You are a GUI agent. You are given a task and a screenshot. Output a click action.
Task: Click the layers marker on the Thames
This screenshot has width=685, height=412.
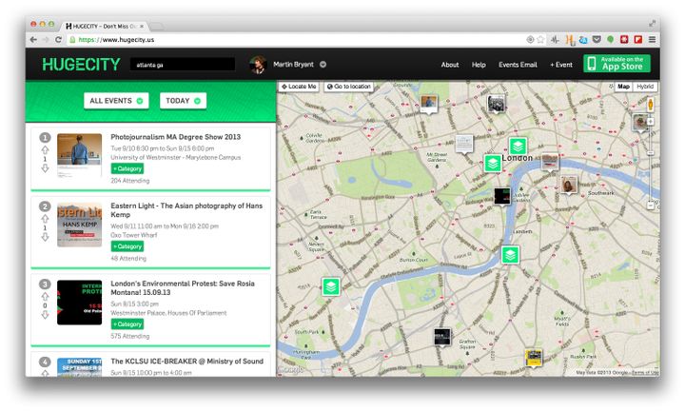(510, 255)
